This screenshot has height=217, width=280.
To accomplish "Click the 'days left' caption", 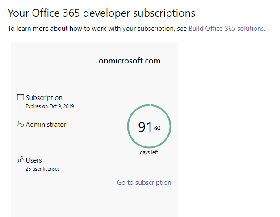I will tap(149, 152).
